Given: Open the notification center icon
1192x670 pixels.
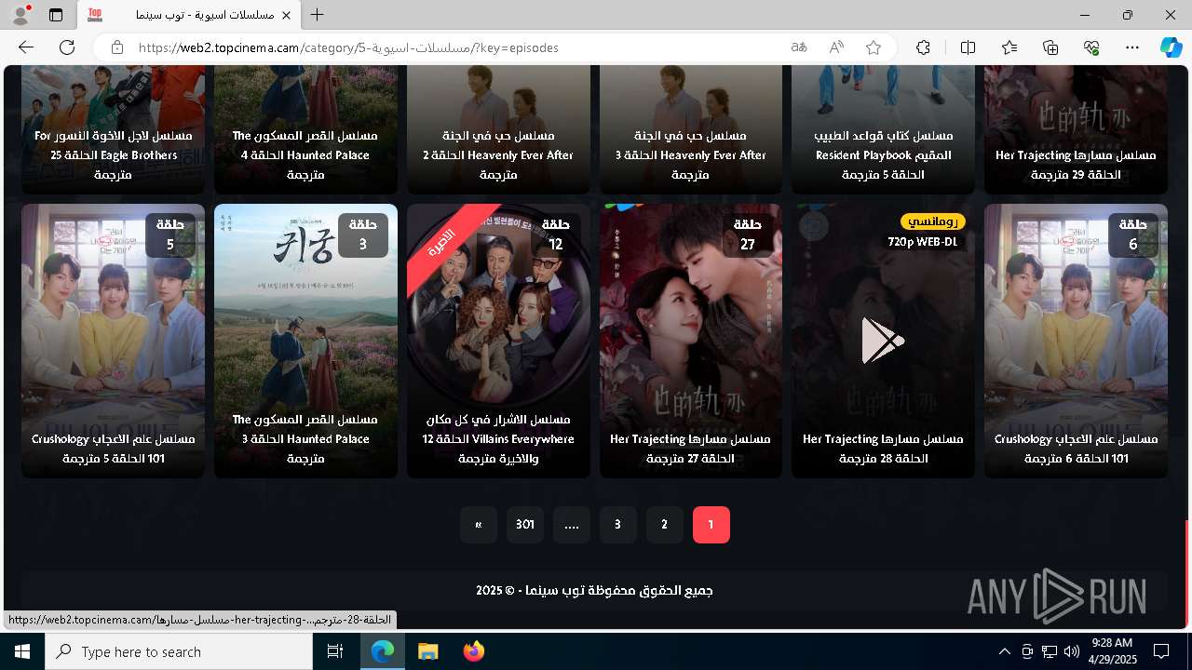Looking at the screenshot, I should 1161,651.
